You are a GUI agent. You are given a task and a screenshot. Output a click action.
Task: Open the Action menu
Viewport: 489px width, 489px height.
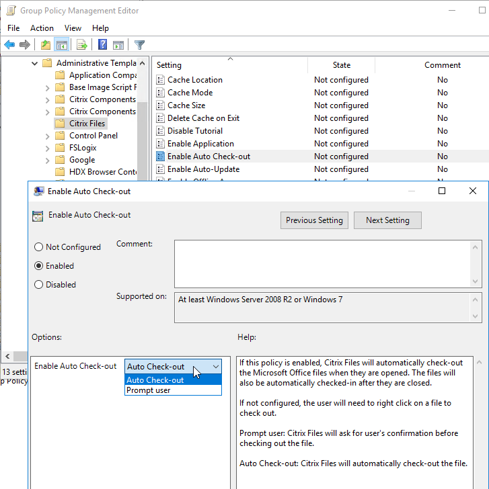coord(42,28)
